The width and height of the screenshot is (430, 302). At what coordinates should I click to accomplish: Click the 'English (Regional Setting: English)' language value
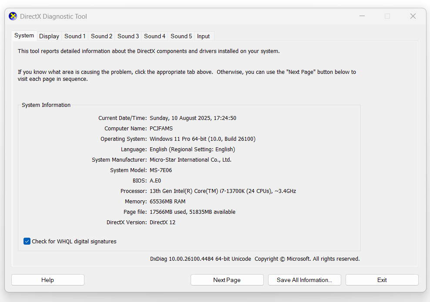pyautogui.click(x=192, y=149)
